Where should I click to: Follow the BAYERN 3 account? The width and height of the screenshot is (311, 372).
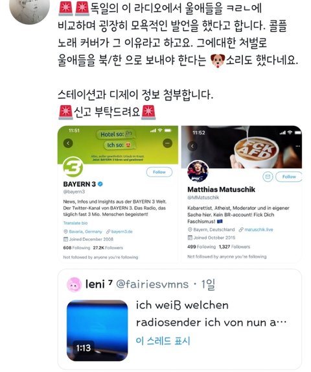tap(159, 172)
